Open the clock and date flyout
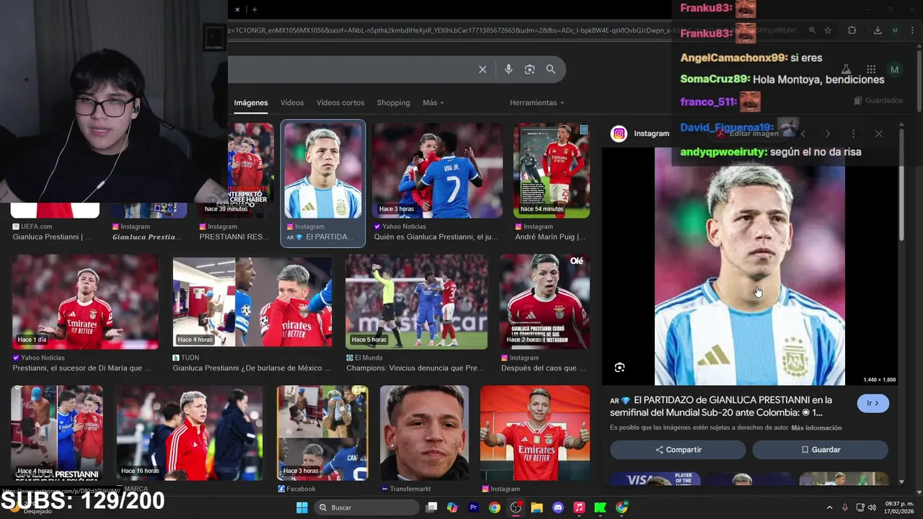The width and height of the screenshot is (923, 519). tap(898, 507)
